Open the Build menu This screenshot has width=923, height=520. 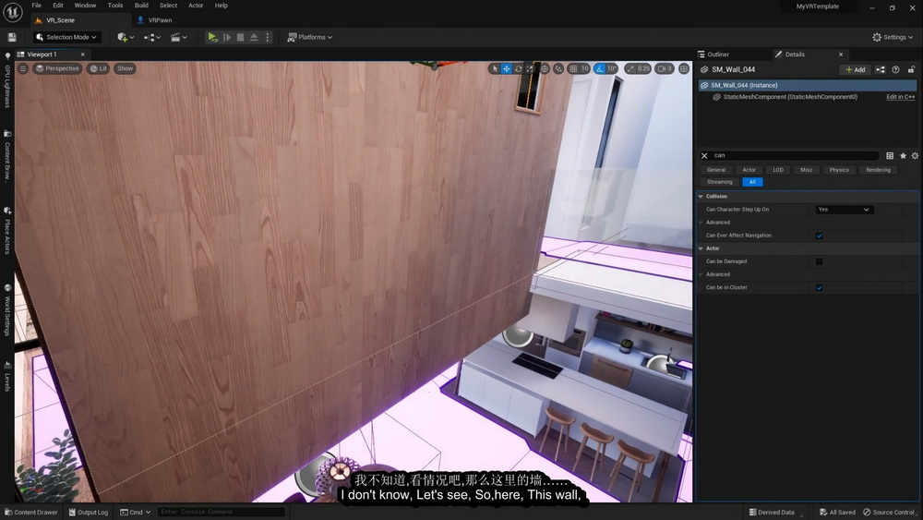coord(141,6)
